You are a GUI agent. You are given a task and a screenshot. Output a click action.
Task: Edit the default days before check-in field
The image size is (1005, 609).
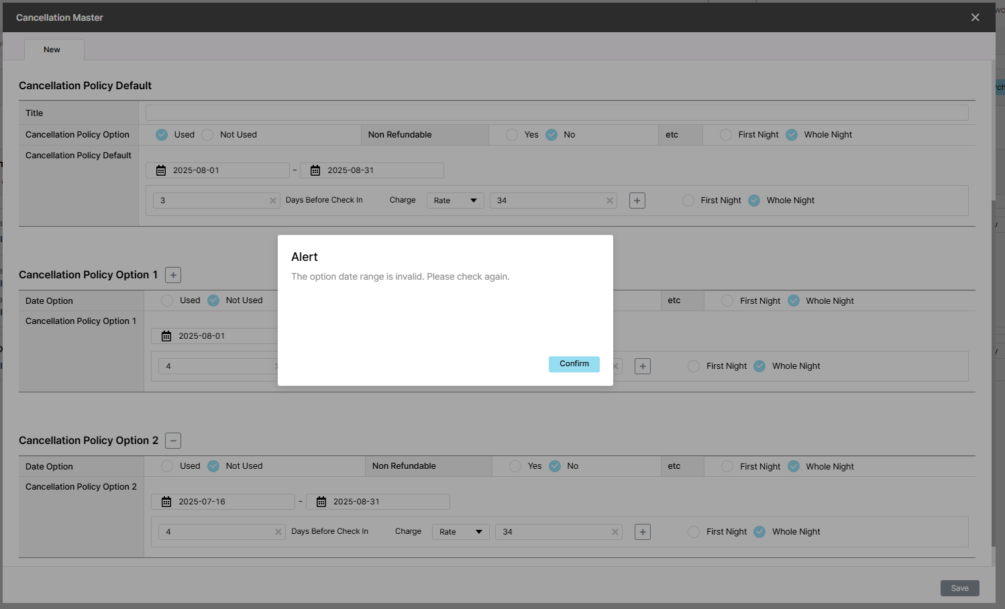click(x=216, y=201)
